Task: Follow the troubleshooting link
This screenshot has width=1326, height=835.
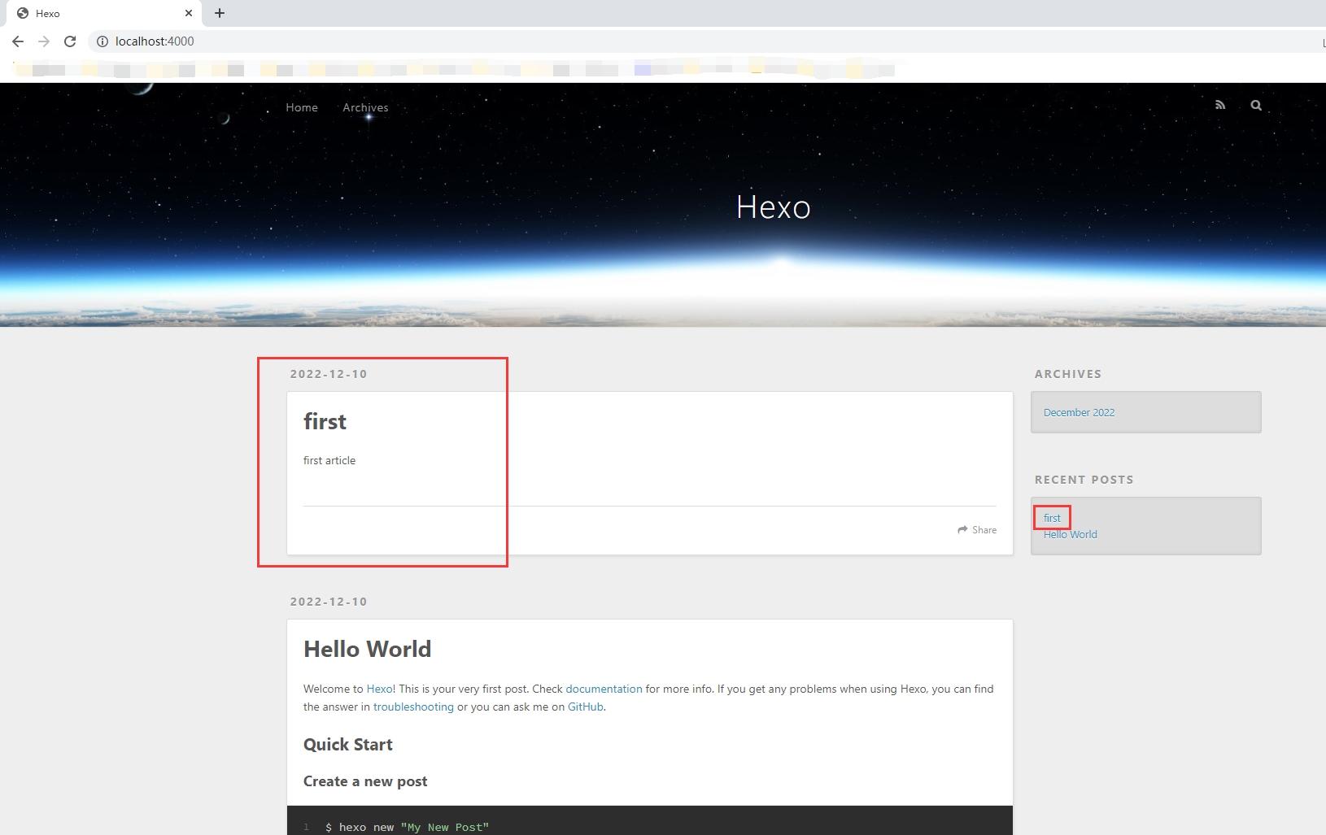Action: [413, 707]
